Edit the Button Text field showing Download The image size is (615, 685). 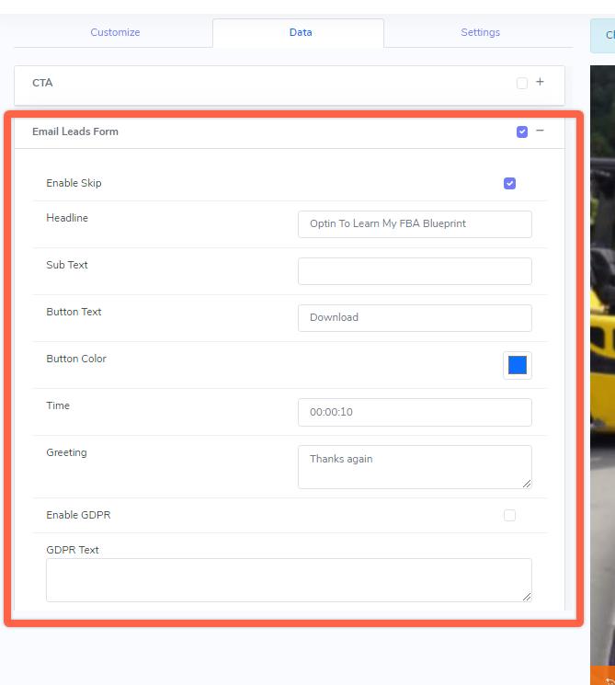[x=415, y=318]
